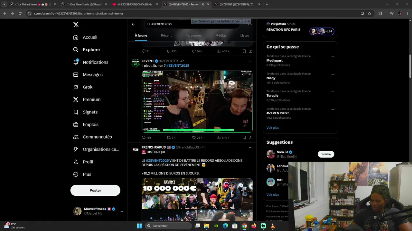Reply to the ZEVENT post (155)

146,138
